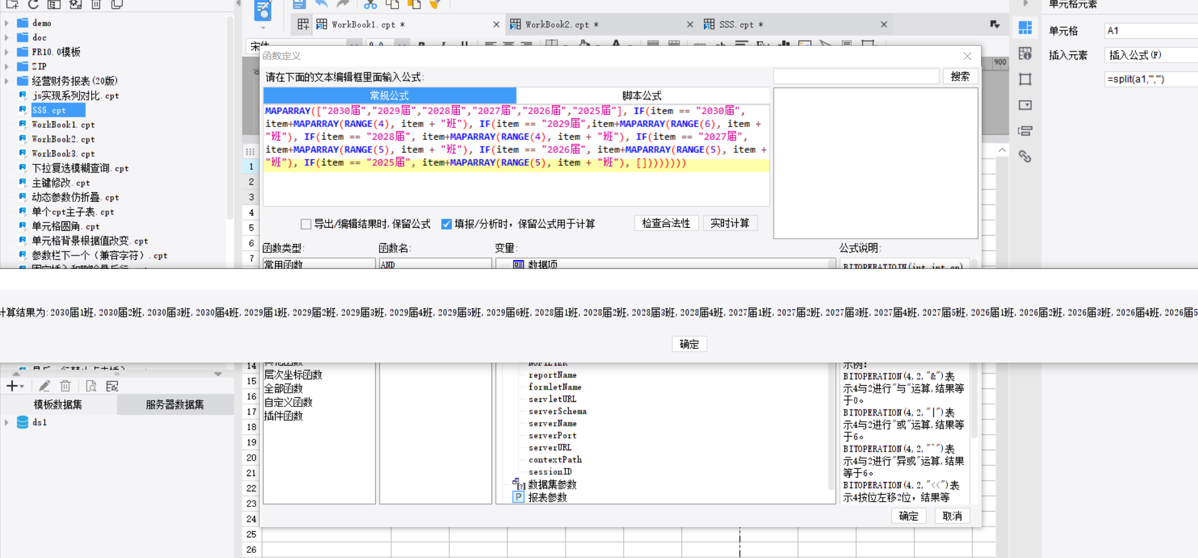Click the redo arrow in main toolbar

343,5
